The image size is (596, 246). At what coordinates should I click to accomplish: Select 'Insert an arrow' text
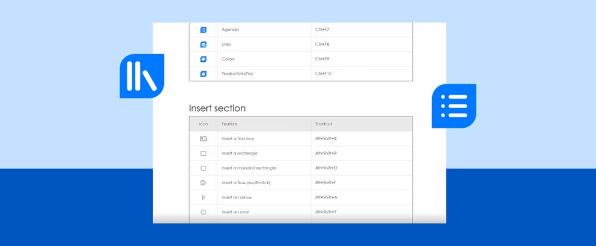click(237, 197)
